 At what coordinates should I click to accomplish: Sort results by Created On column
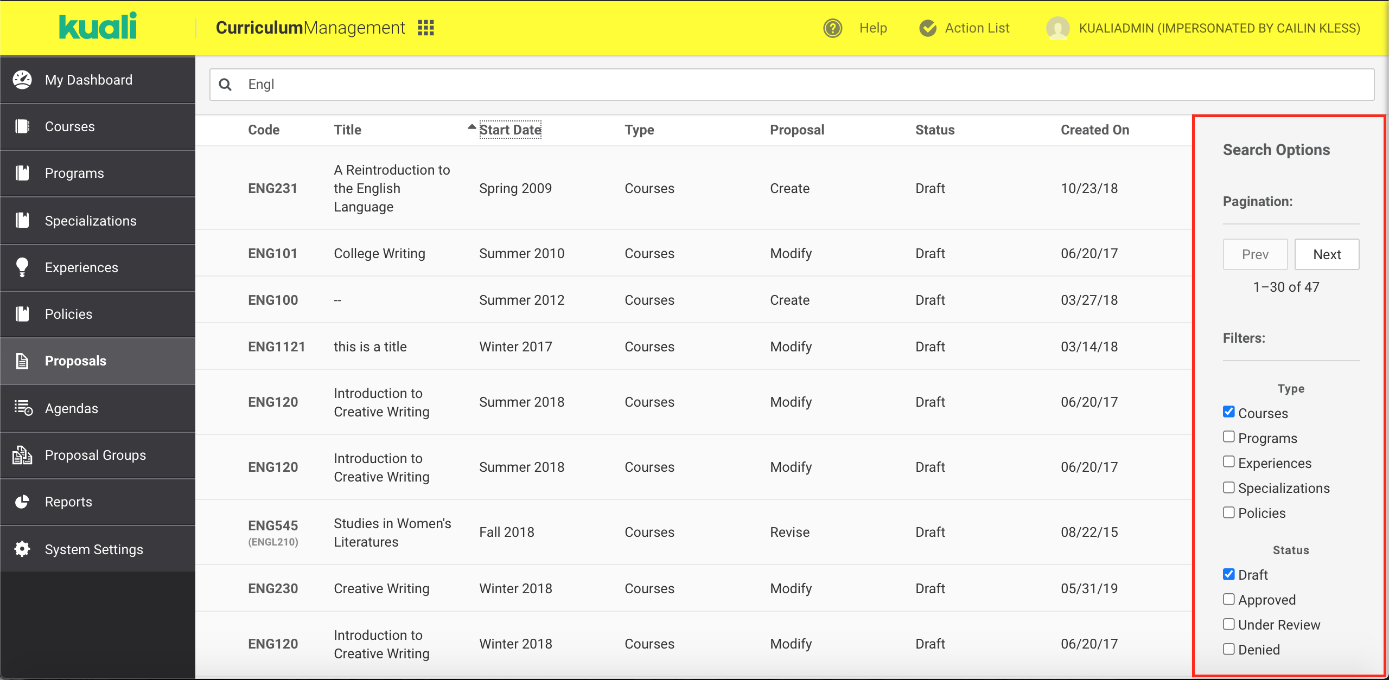coord(1094,130)
